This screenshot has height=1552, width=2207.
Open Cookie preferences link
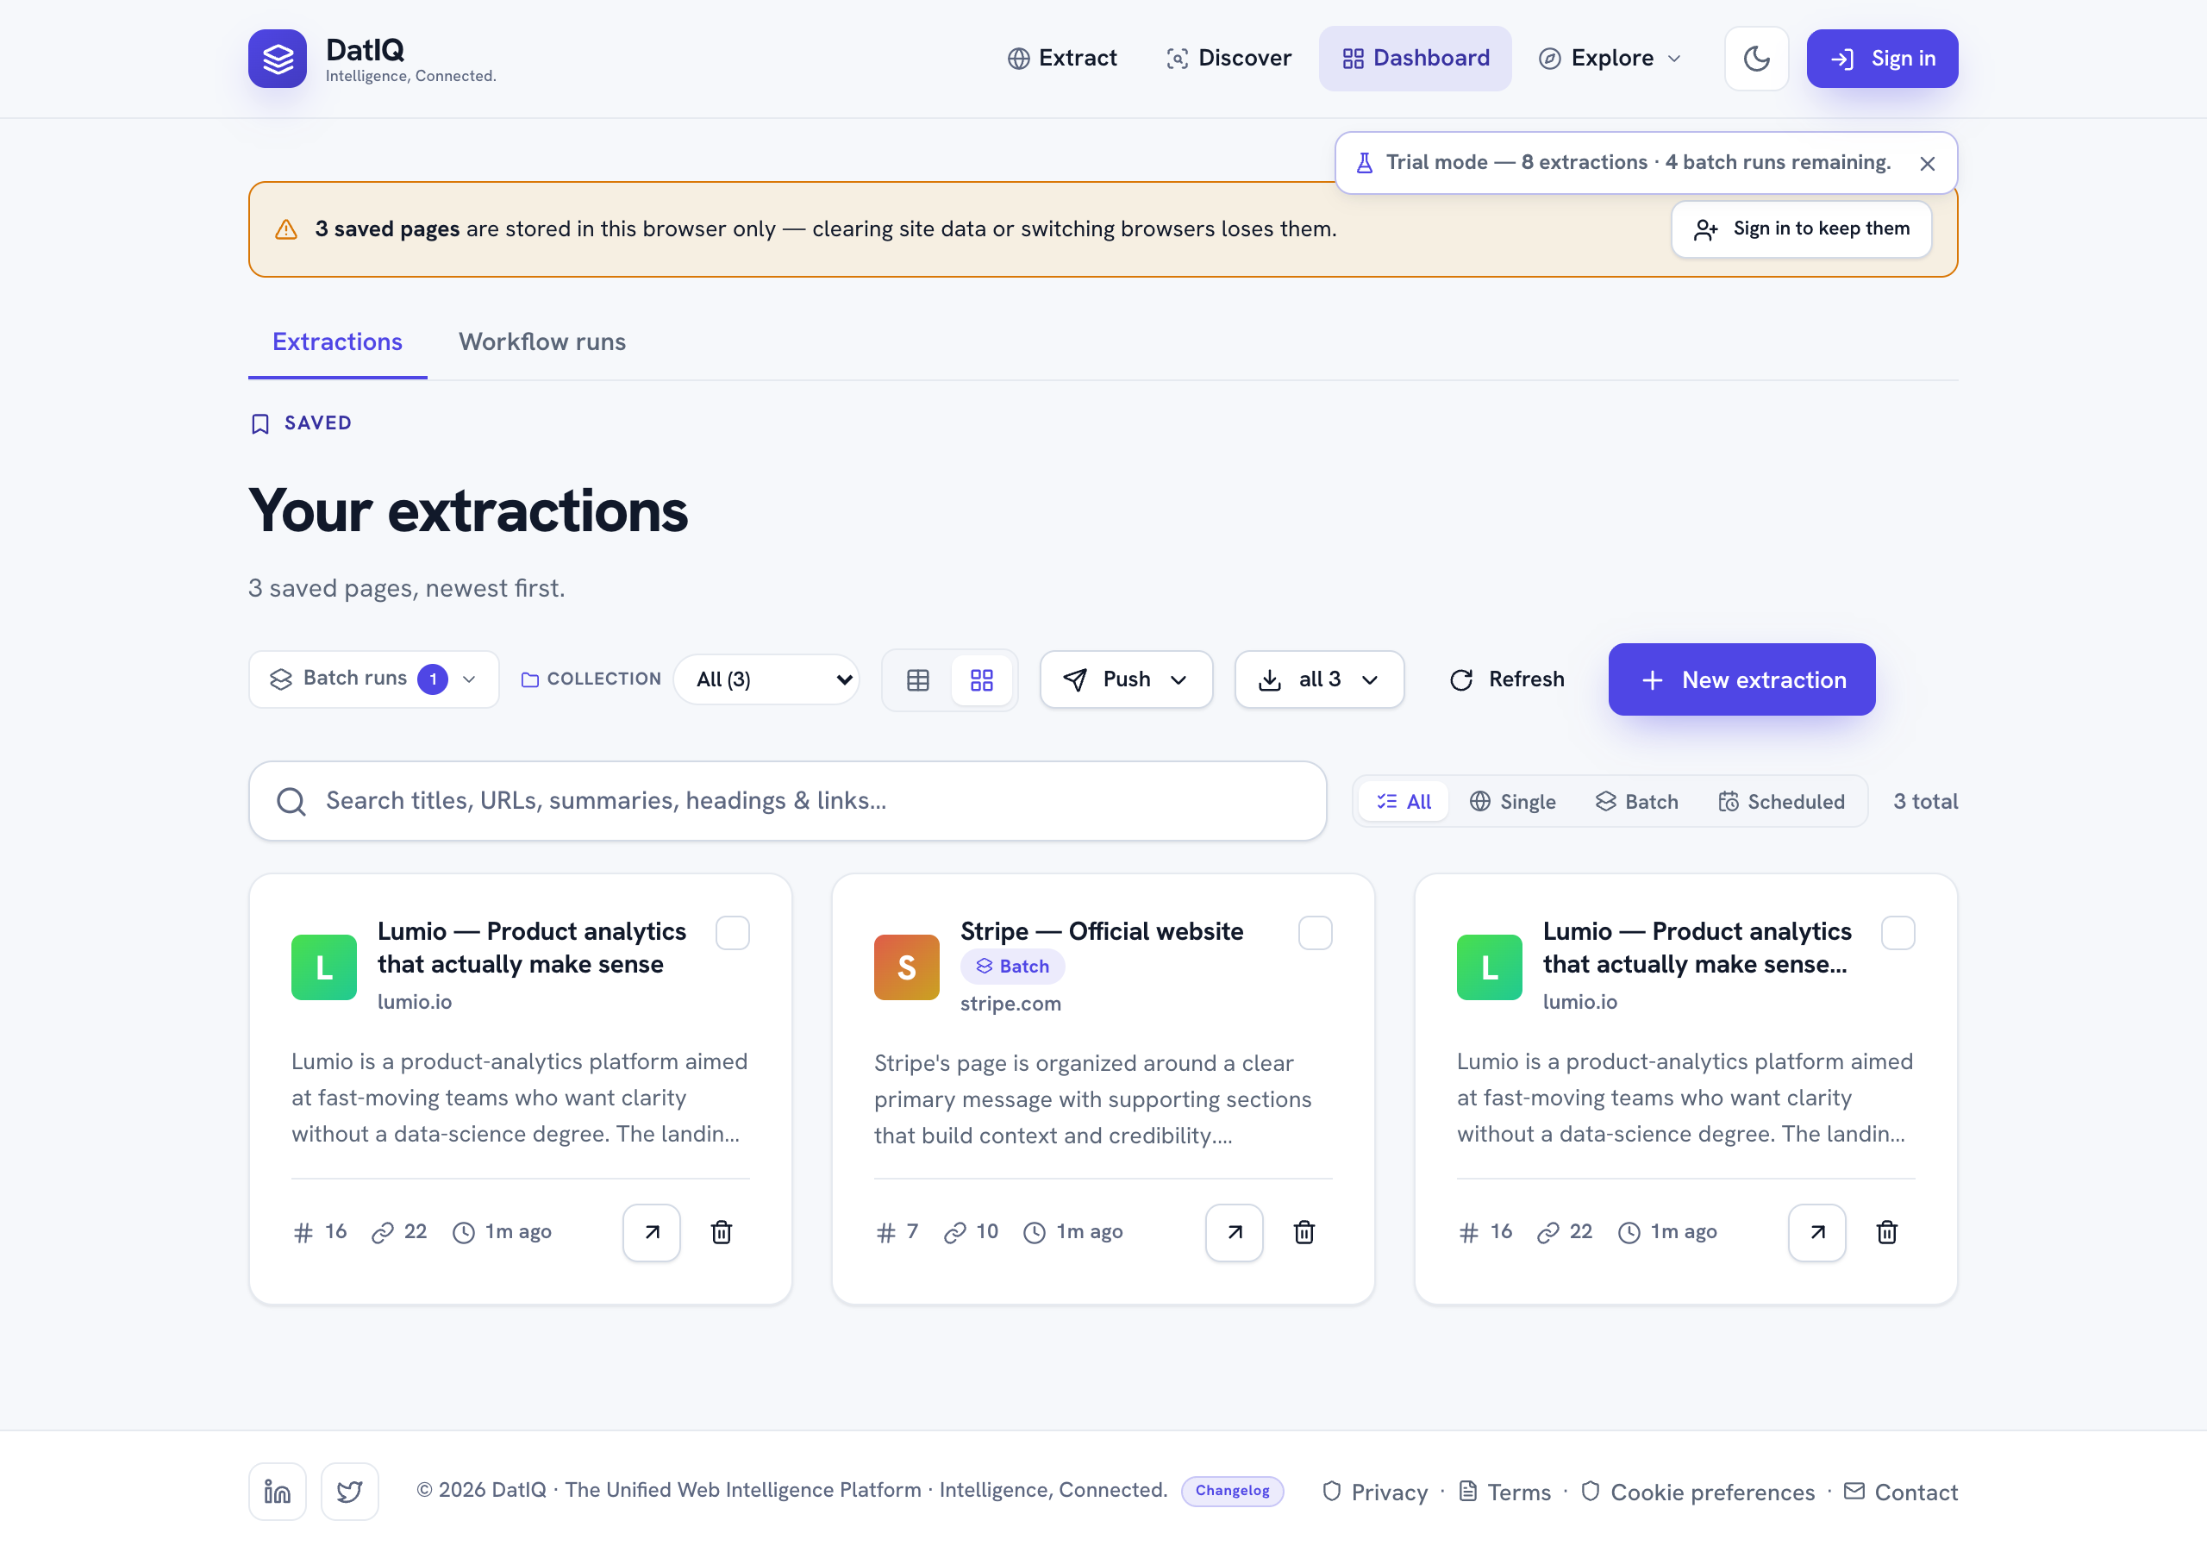1697,1492
